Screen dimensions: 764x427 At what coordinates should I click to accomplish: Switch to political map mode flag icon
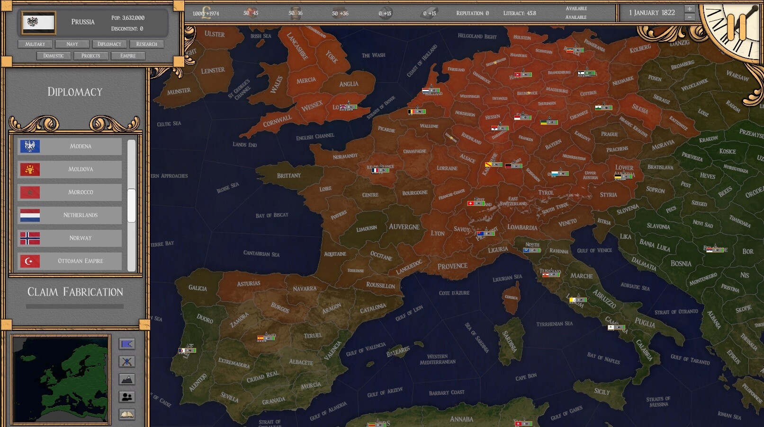[x=126, y=344]
